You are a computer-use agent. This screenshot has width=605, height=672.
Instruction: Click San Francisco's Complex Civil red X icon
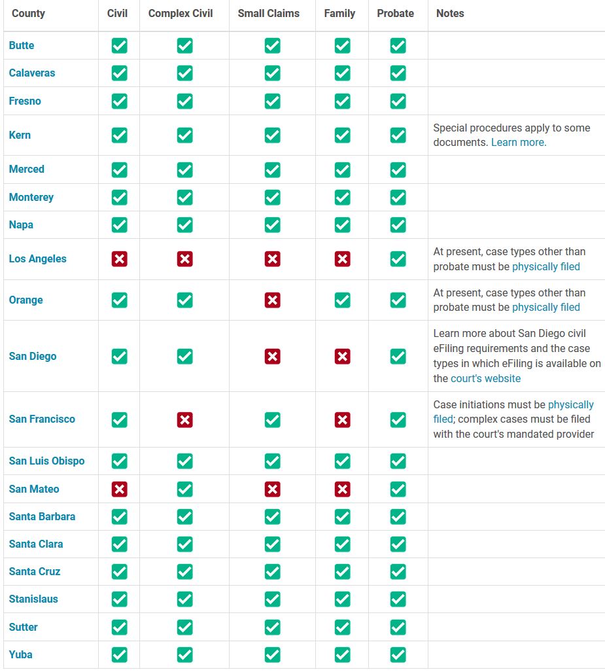coord(184,419)
